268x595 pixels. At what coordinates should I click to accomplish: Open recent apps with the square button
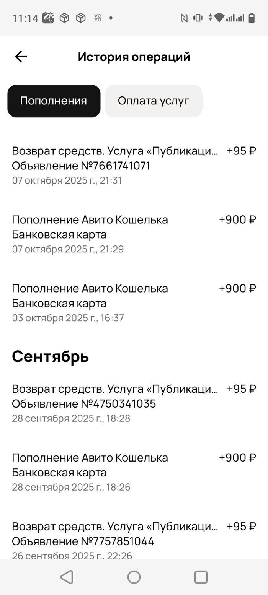tap(201, 577)
